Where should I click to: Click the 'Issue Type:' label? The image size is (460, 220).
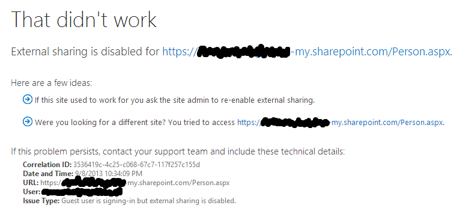click(41, 201)
